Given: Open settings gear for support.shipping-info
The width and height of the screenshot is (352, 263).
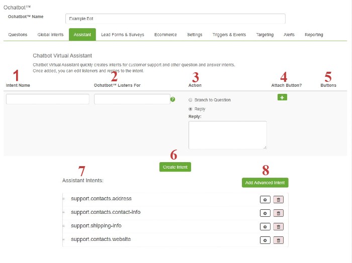Looking at the screenshot, I should click(265, 227).
